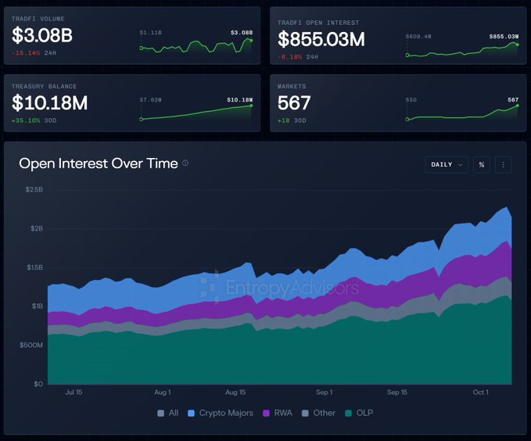Click the +18 30D change text
The height and width of the screenshot is (441, 531).
[x=292, y=120]
